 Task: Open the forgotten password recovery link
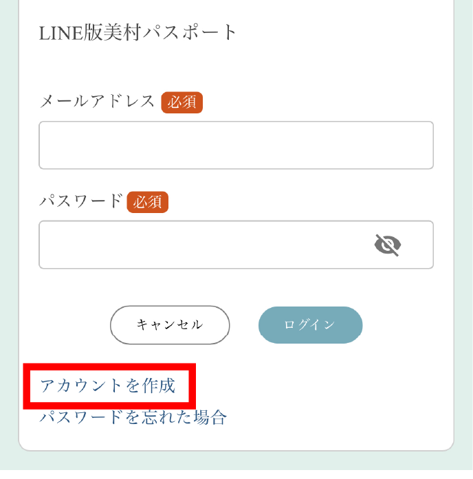coord(133,417)
